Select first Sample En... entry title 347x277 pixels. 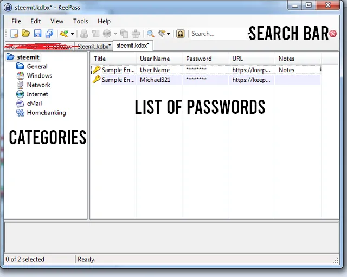118,70
